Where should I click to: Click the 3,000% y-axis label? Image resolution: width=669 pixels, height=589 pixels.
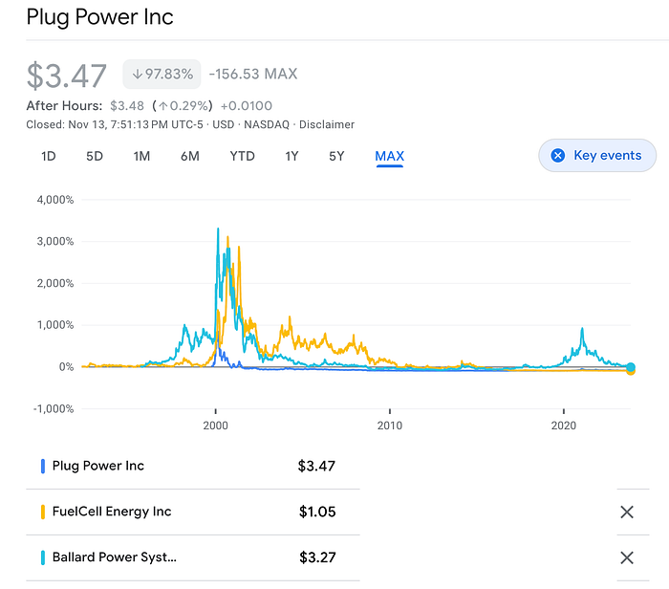pyautogui.click(x=55, y=241)
